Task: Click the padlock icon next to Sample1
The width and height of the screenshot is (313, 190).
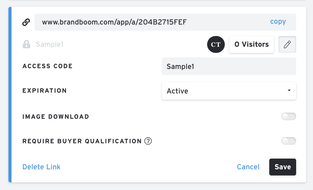Action: pyautogui.click(x=26, y=44)
